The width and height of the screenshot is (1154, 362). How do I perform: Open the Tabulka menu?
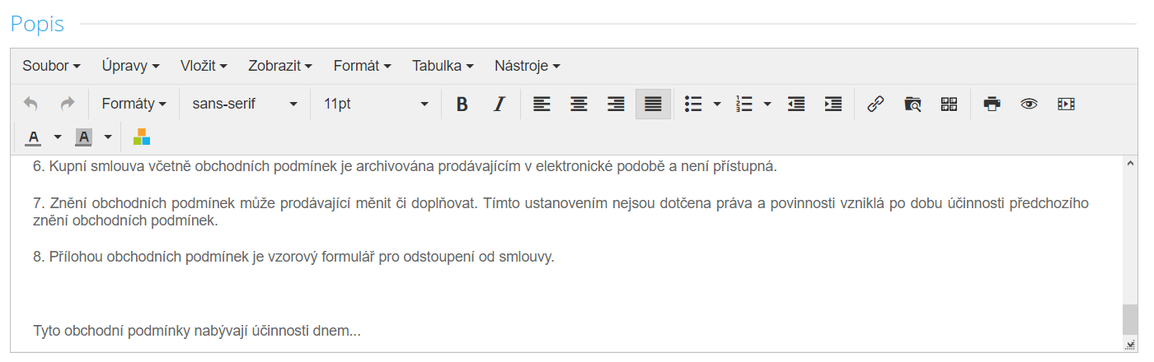(x=443, y=65)
